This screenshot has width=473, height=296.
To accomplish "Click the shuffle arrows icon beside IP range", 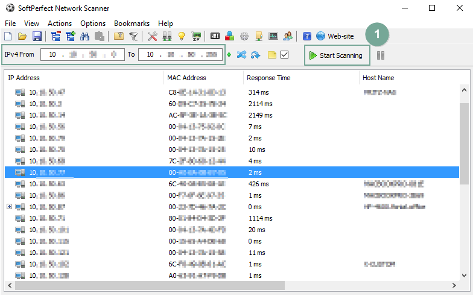I will pos(241,55).
